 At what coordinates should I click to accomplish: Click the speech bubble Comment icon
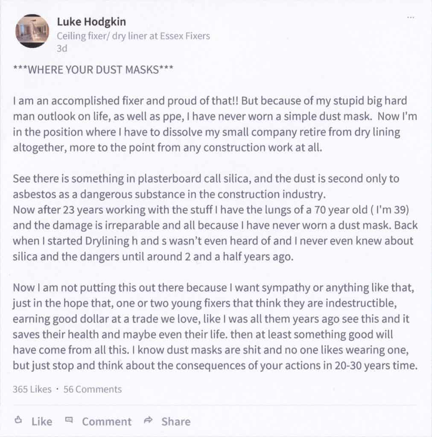69,420
